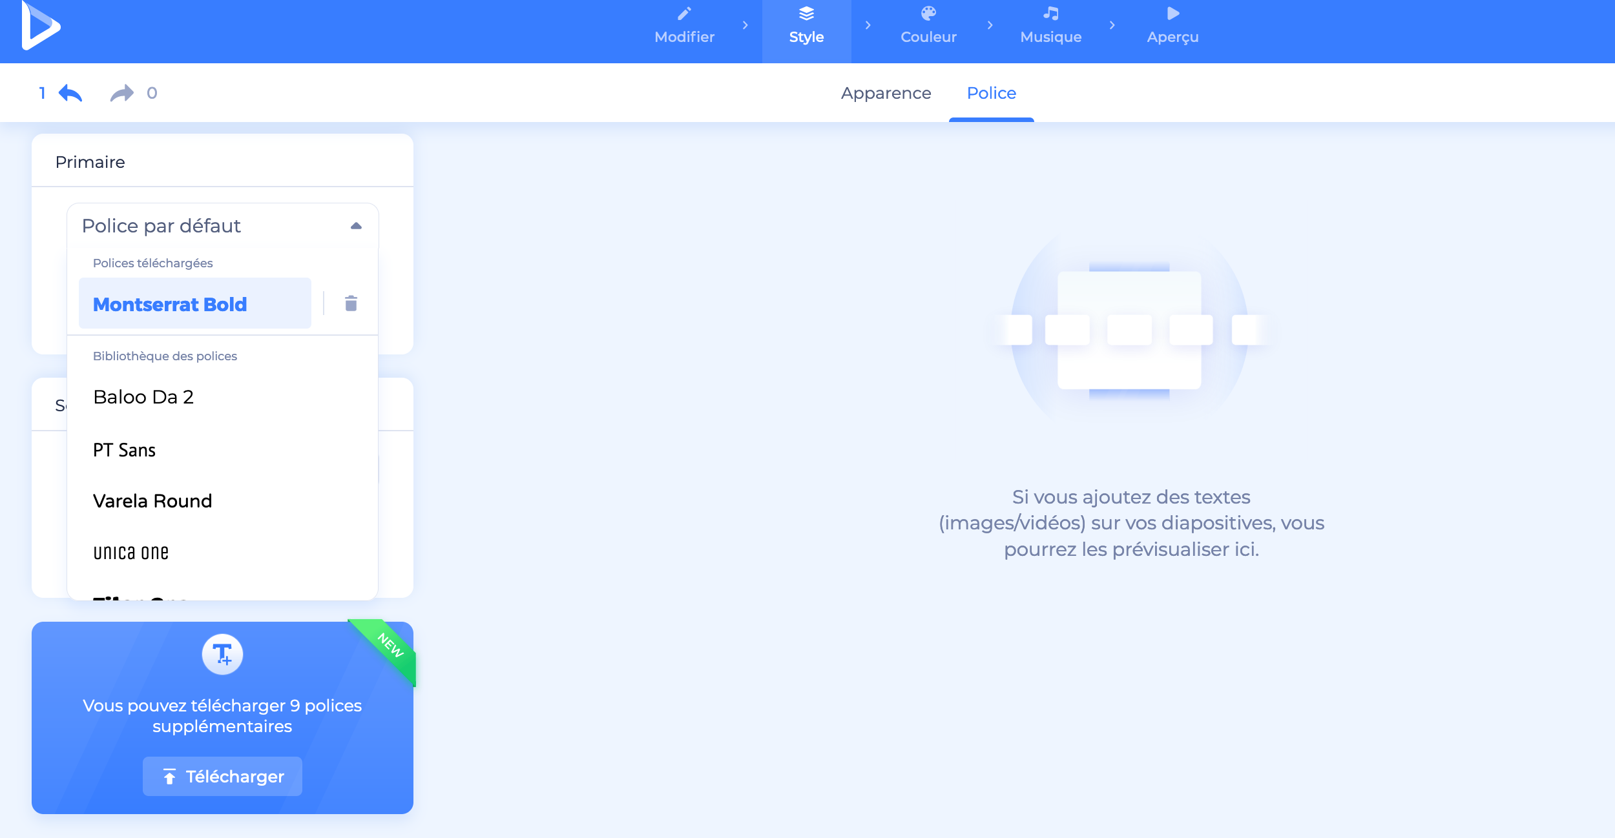Select the Police tab
This screenshot has height=838, width=1615.
pos(990,93)
